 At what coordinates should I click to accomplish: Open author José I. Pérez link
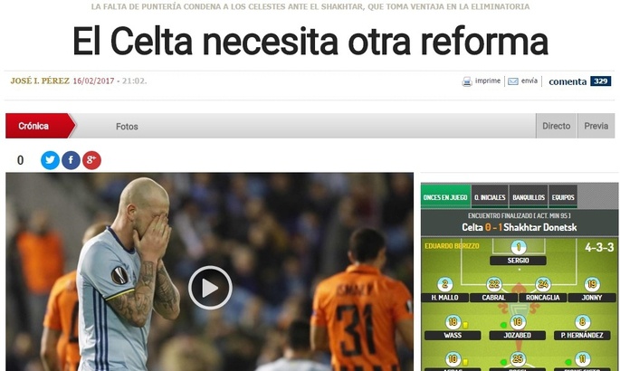tap(40, 81)
